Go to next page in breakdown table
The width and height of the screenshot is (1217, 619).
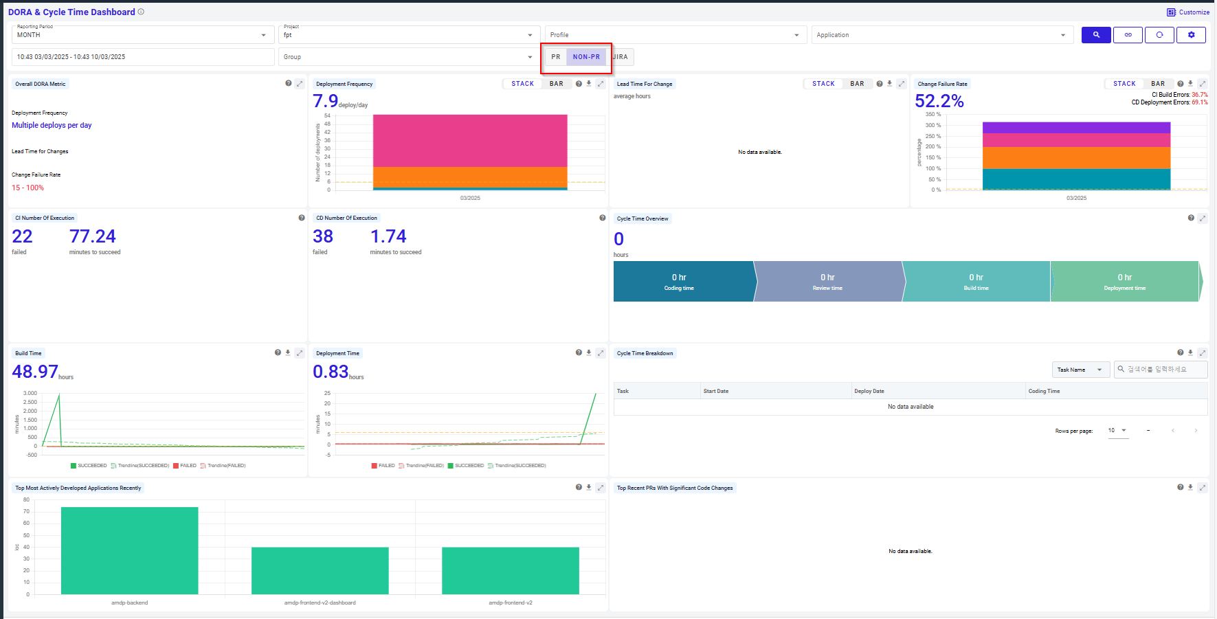coord(1196,431)
